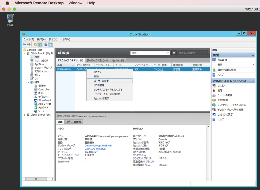Screen dimensions: 260x190
Task: Collapse the 検索 section in actions pane
Action: (253, 55)
